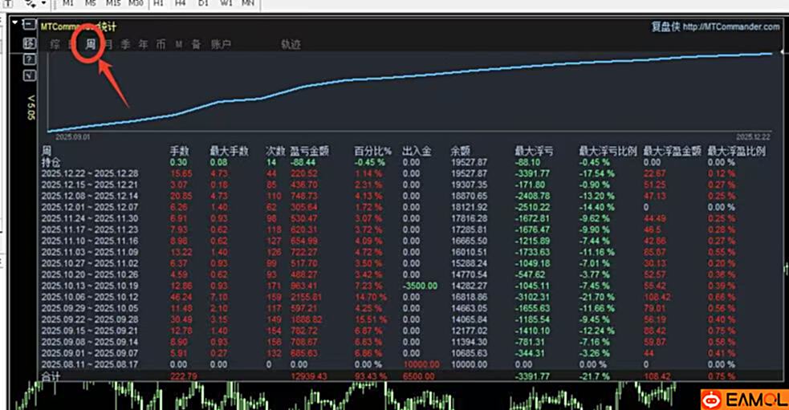Open the http://MTCommander.com link
This screenshot has height=410, width=789.
(x=731, y=26)
